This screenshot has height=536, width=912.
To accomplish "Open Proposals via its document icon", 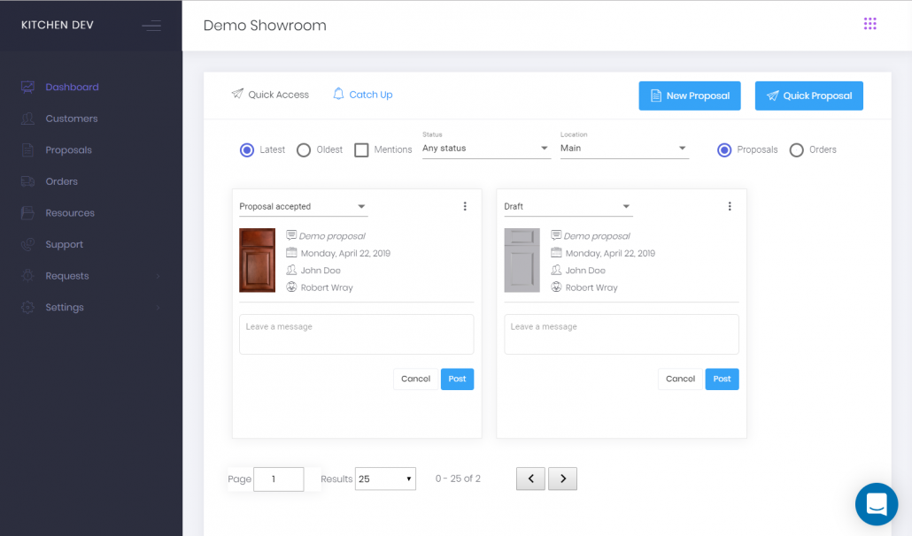I will [27, 149].
